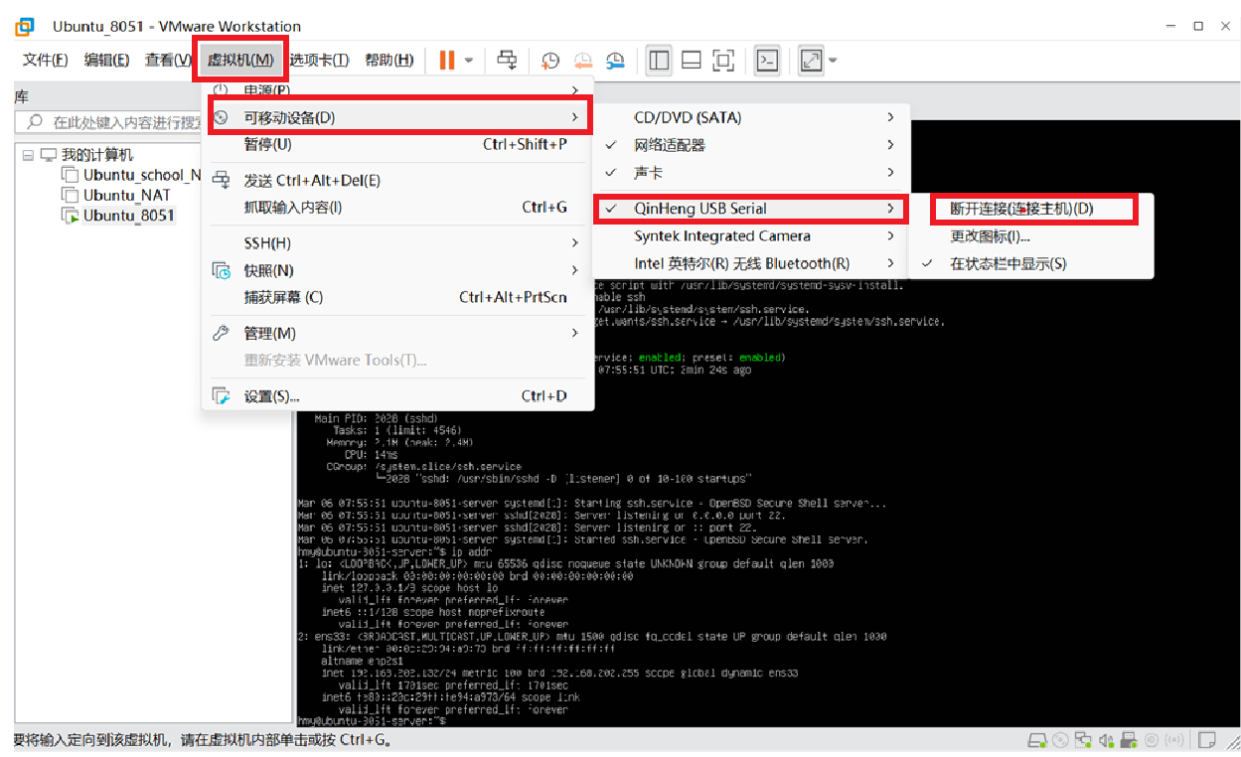Toggle checked QinHeng USB Serial device
The height and width of the screenshot is (757, 1241).
tap(750, 209)
